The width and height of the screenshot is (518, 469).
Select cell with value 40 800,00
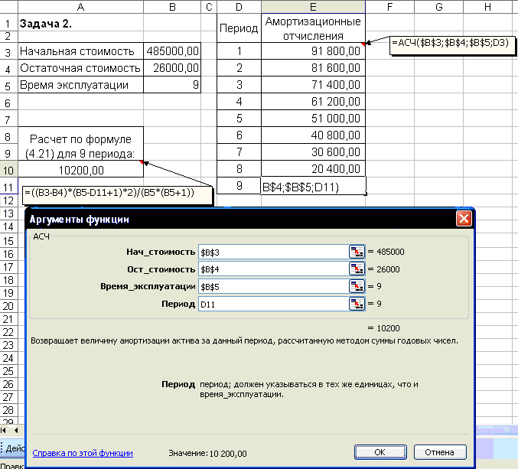pos(313,135)
